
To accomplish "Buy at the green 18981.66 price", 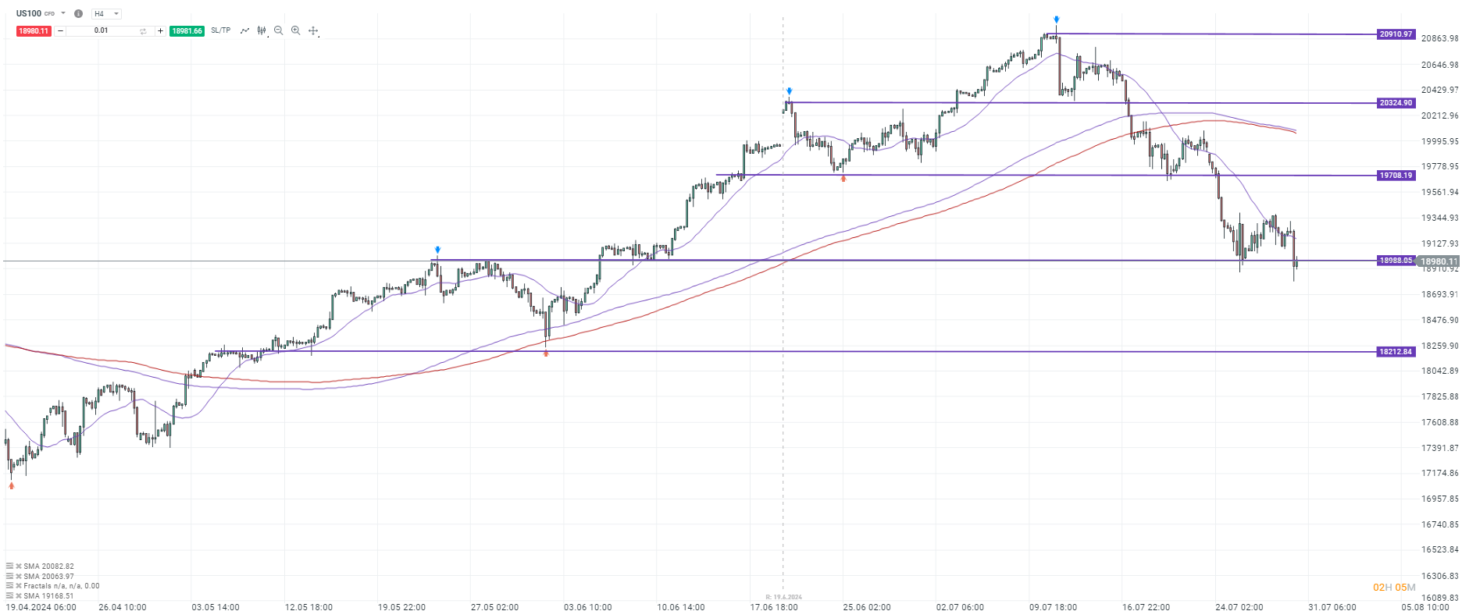I will tap(187, 31).
